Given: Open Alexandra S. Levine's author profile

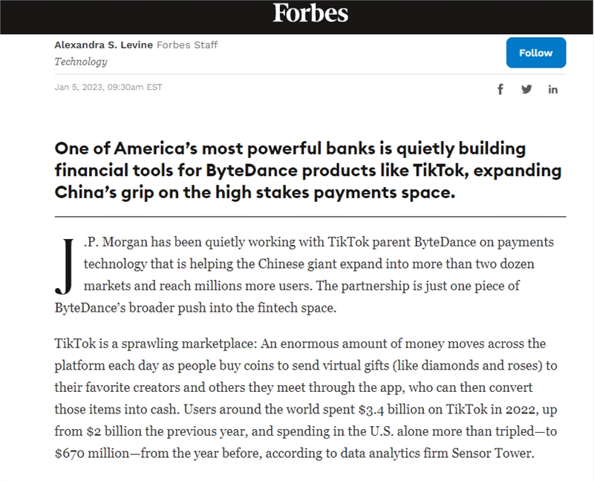Looking at the screenshot, I should pyautogui.click(x=103, y=45).
